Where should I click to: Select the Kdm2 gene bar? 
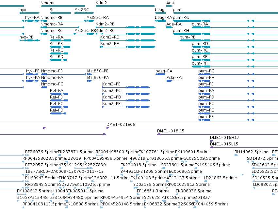click(125, 6)
